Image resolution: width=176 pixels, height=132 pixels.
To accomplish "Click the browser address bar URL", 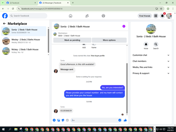I will pos(42,9).
